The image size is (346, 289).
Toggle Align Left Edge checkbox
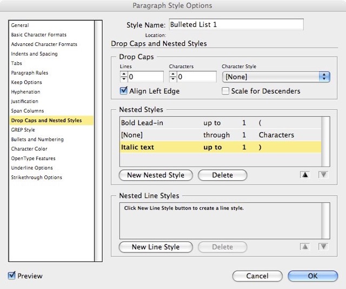pyautogui.click(x=124, y=91)
